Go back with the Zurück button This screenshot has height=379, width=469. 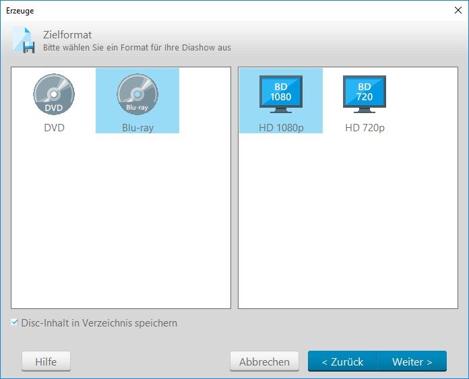point(342,361)
